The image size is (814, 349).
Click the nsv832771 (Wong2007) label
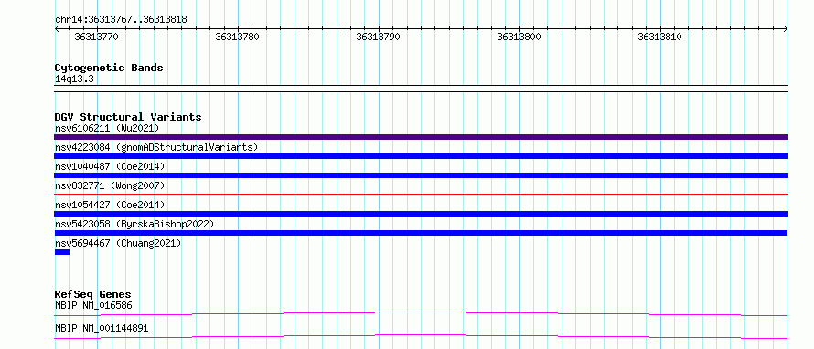click(x=110, y=185)
